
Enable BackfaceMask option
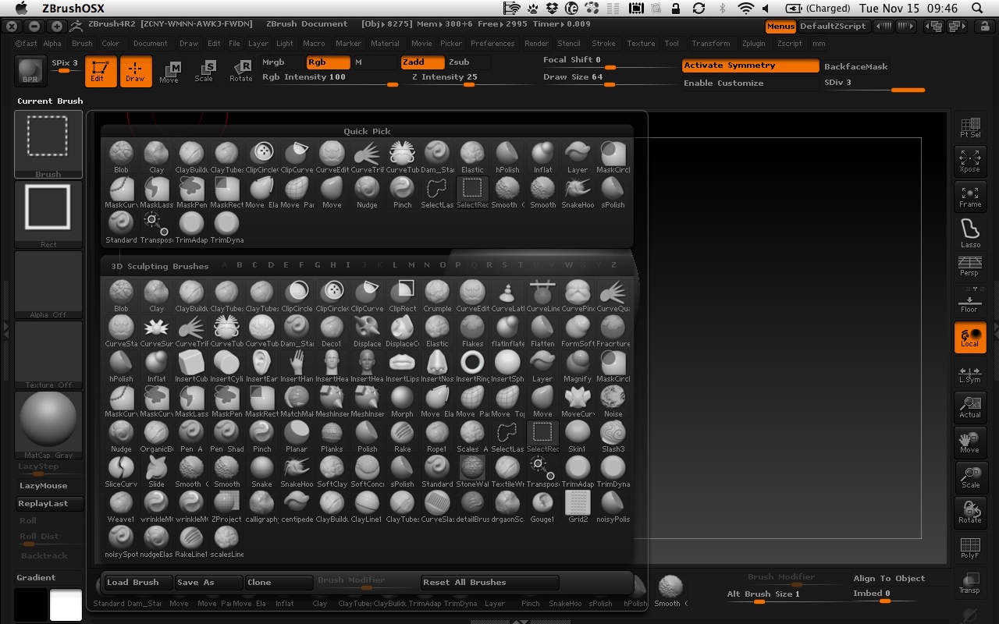(x=857, y=66)
